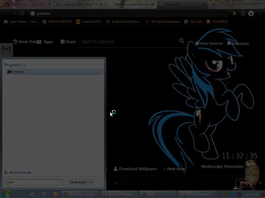Open Most Visited on new tab page
265x198 pixels.
click(25, 42)
